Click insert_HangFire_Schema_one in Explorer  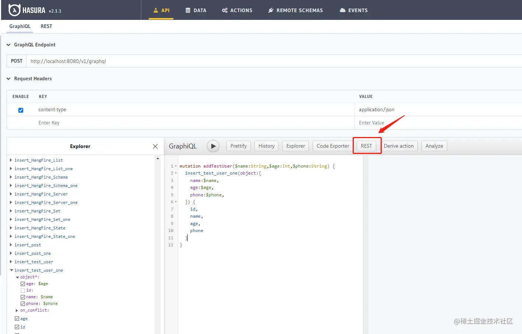46,186
